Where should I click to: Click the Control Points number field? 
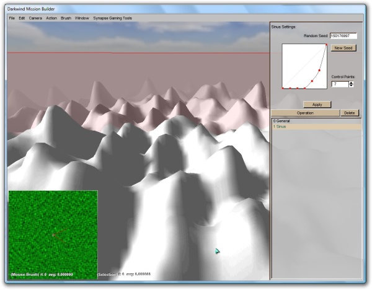point(340,84)
